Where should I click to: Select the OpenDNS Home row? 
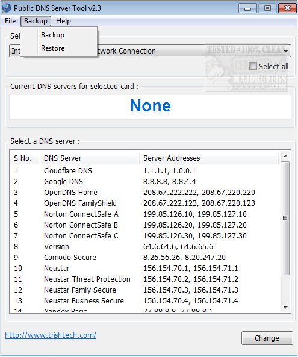[x=145, y=193]
